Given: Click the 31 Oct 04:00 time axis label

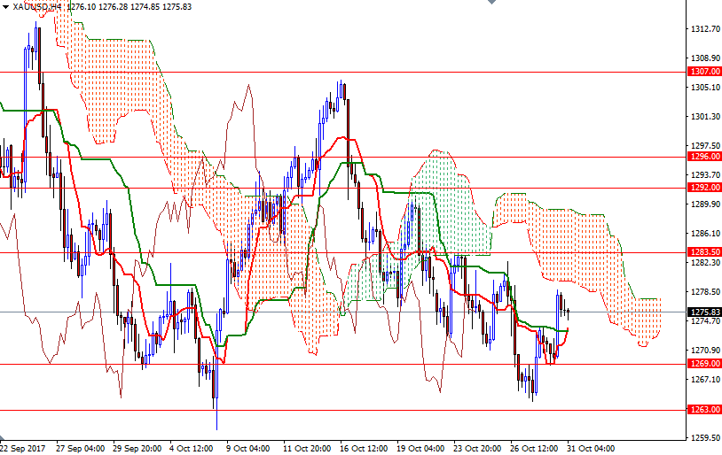Looking at the screenshot, I should coord(591,448).
